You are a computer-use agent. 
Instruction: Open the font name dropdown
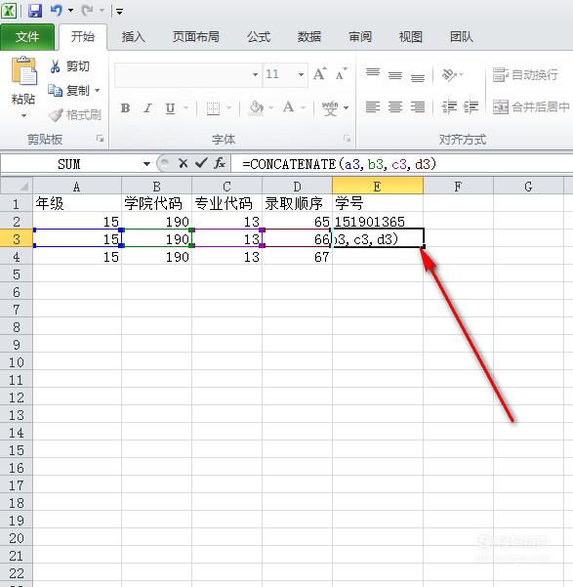click(x=255, y=75)
